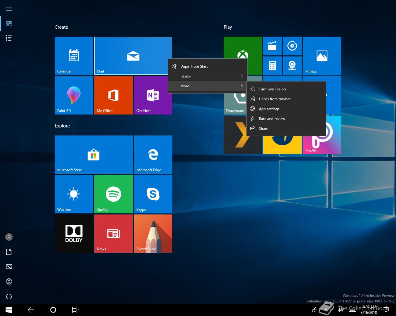Image resolution: width=396 pixels, height=316 pixels.
Task: Click the Power button icon
Action: (9, 296)
